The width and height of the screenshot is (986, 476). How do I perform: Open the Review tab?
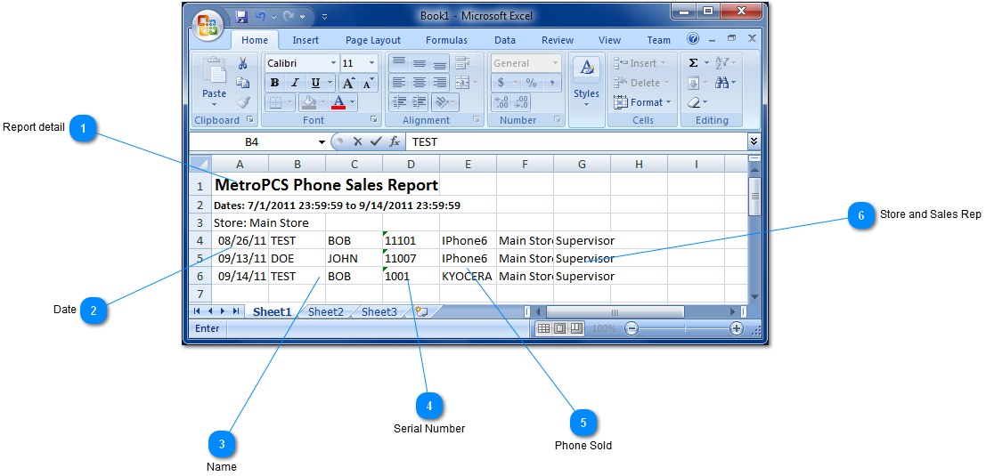tap(558, 40)
